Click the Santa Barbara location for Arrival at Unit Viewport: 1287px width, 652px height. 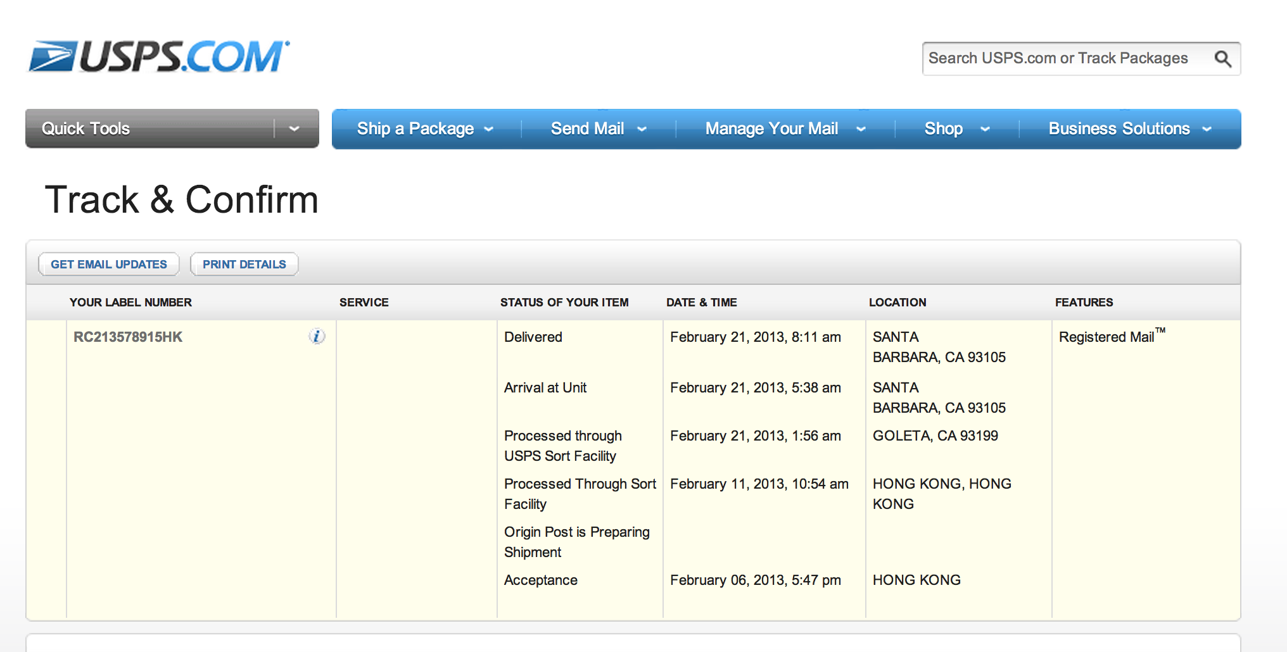939,398
